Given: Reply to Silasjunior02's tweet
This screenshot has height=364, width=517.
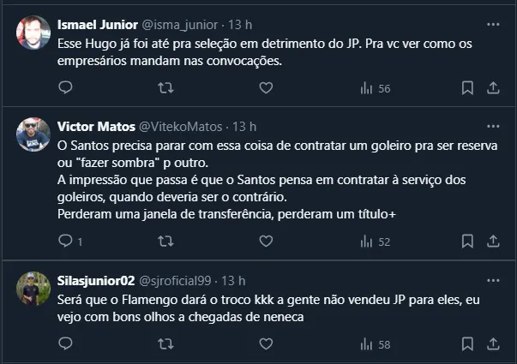Looking at the screenshot, I should tap(66, 344).
